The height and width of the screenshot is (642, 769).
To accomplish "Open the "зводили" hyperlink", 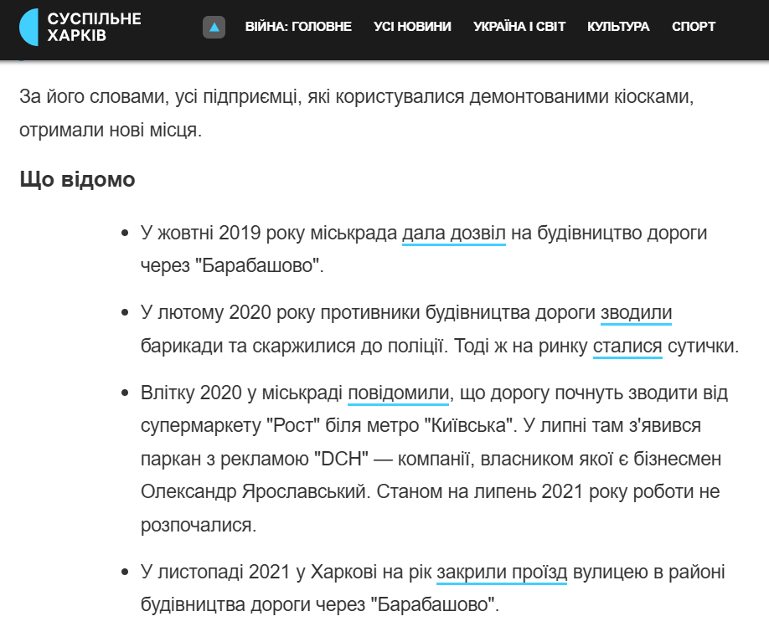I will click(636, 313).
